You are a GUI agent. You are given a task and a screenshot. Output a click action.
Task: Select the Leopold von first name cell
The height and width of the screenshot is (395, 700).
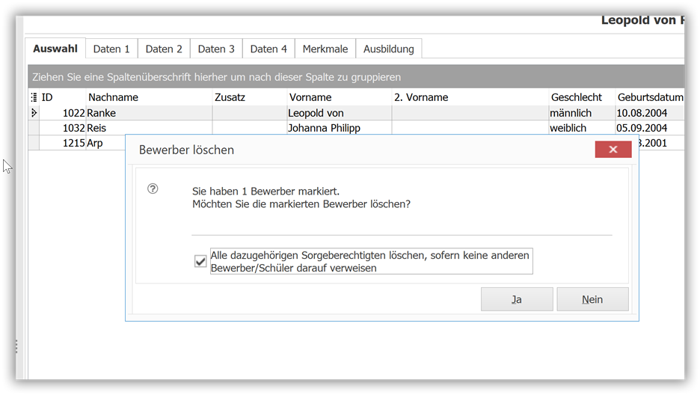pos(340,113)
